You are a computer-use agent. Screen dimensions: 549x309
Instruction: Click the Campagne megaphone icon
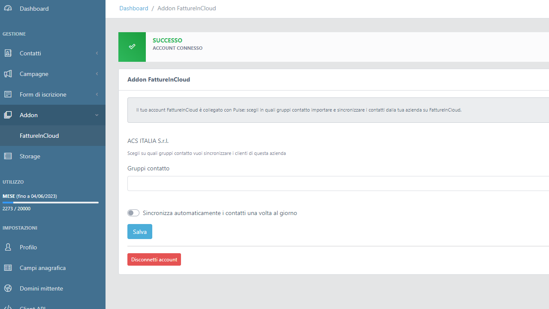pos(8,74)
